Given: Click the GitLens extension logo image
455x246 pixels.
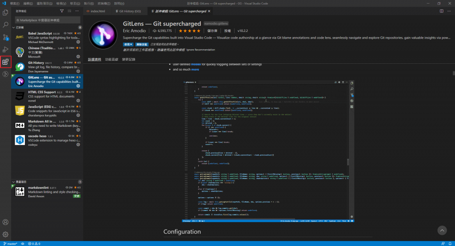Looking at the screenshot, I should click(103, 35).
